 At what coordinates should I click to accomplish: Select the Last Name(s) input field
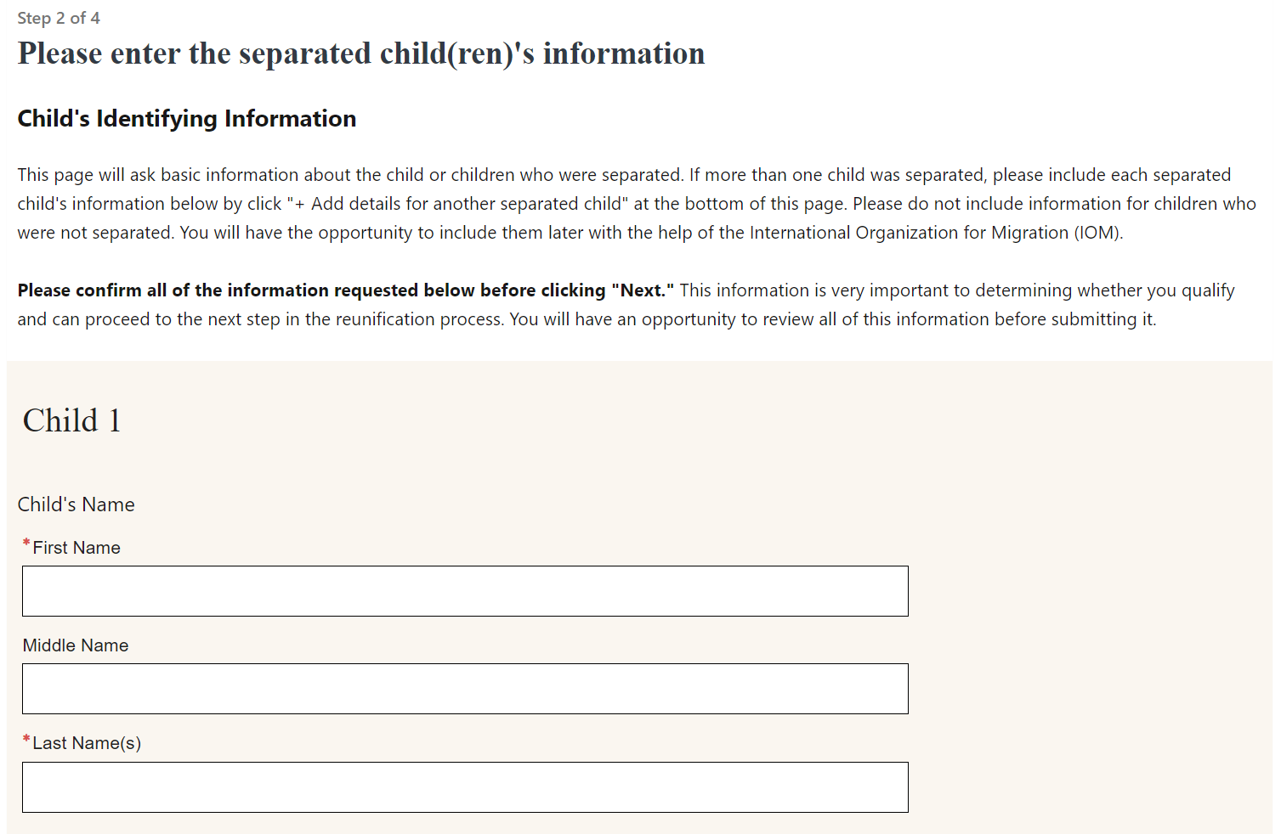click(x=465, y=787)
